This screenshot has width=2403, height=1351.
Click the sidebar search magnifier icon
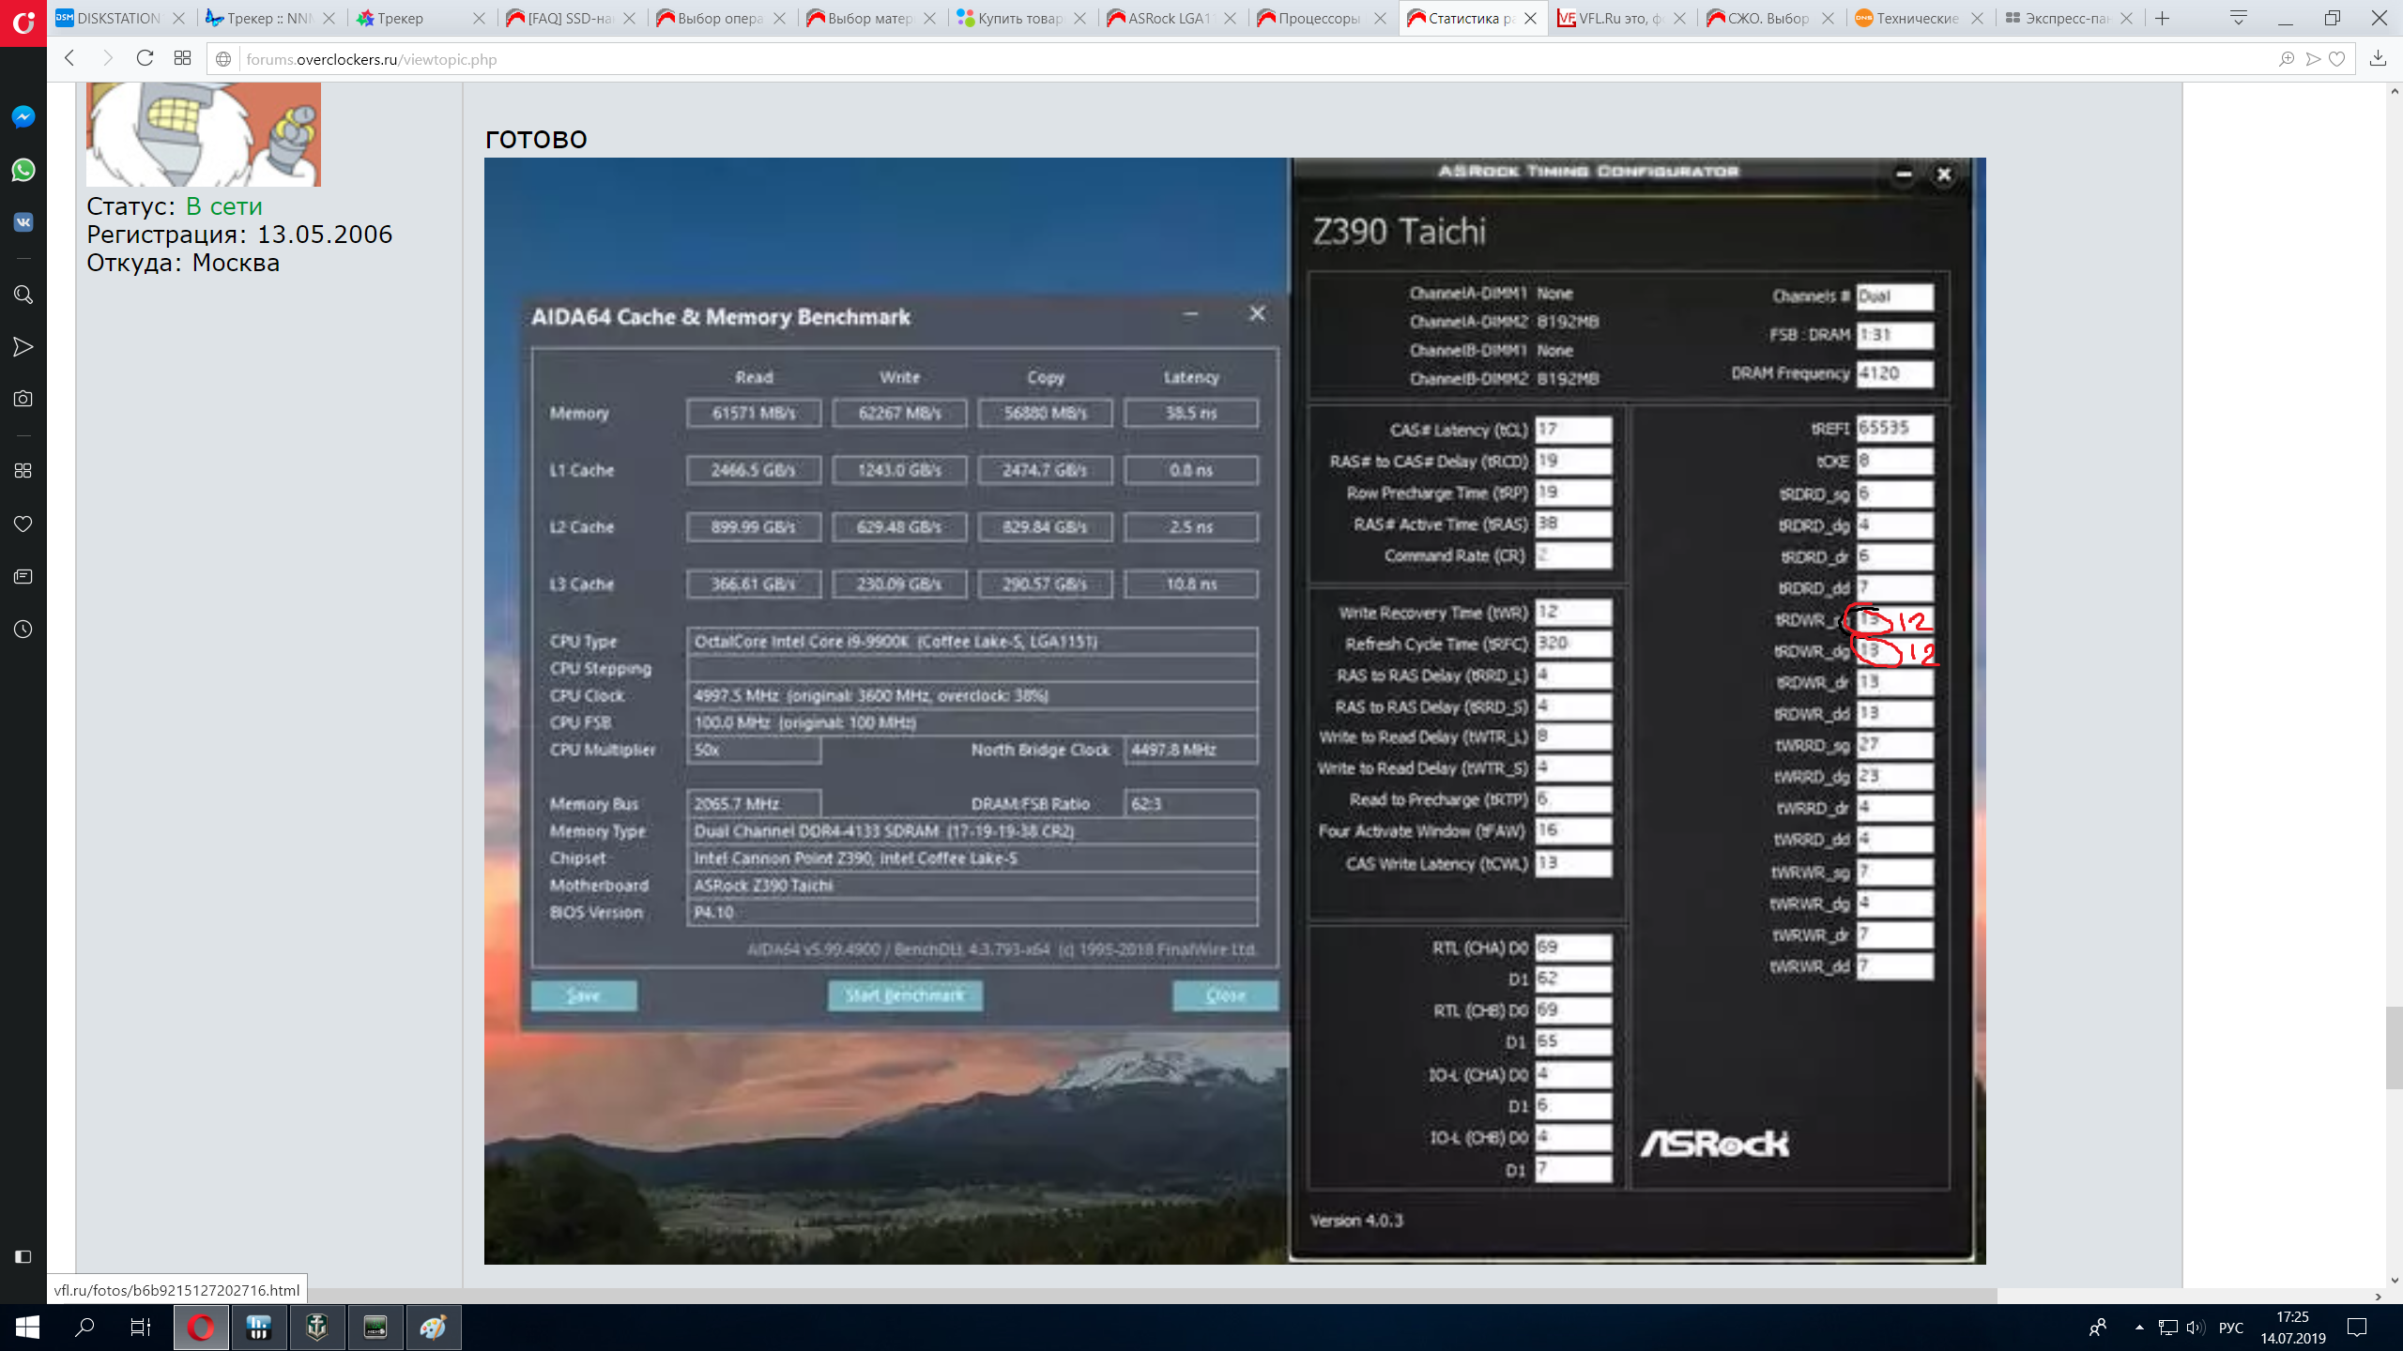point(23,295)
